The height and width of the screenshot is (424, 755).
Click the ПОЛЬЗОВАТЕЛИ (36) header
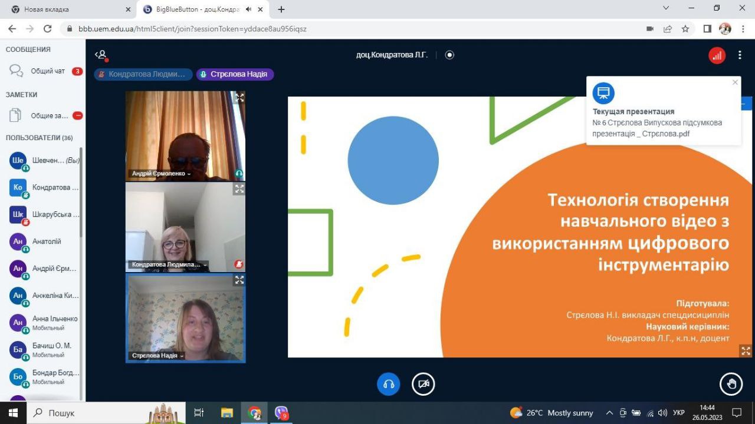click(39, 138)
